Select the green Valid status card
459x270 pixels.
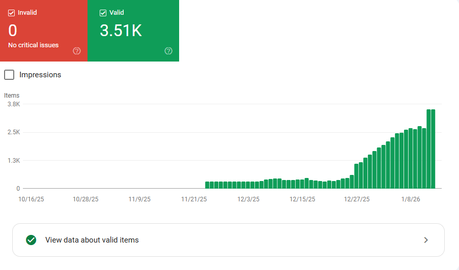click(133, 31)
